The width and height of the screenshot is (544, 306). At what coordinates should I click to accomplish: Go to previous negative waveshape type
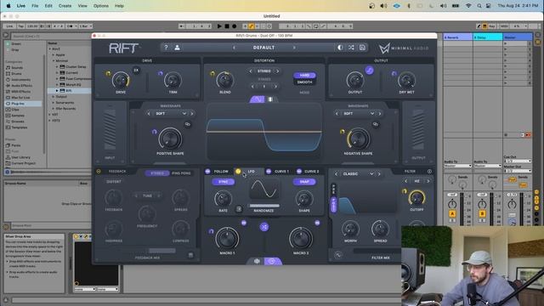[337, 113]
